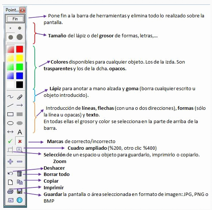This screenshot has width=212, height=210.
Task: Select the double-headed arrow tool
Action: (10, 132)
